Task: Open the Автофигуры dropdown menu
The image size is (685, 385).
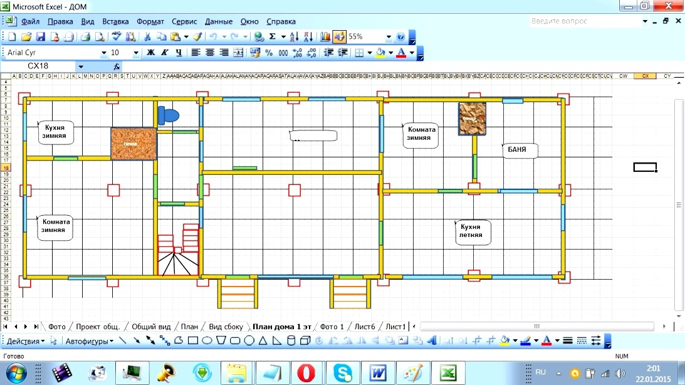Action: (x=90, y=341)
